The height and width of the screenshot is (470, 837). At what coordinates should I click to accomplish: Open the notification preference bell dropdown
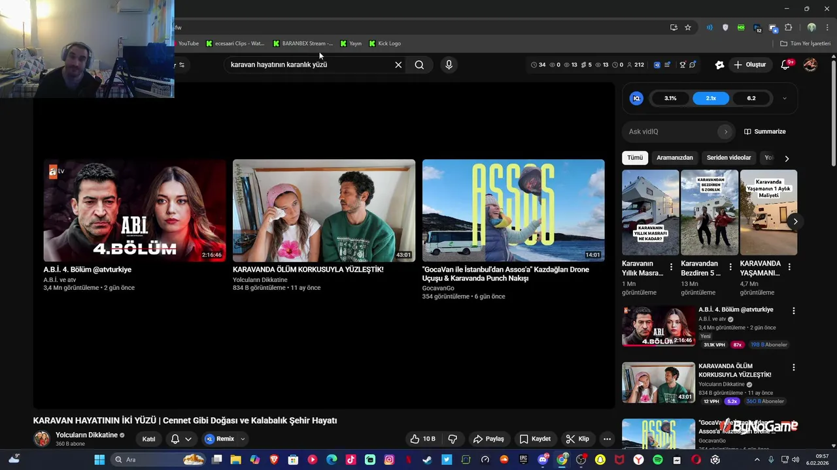(x=181, y=439)
